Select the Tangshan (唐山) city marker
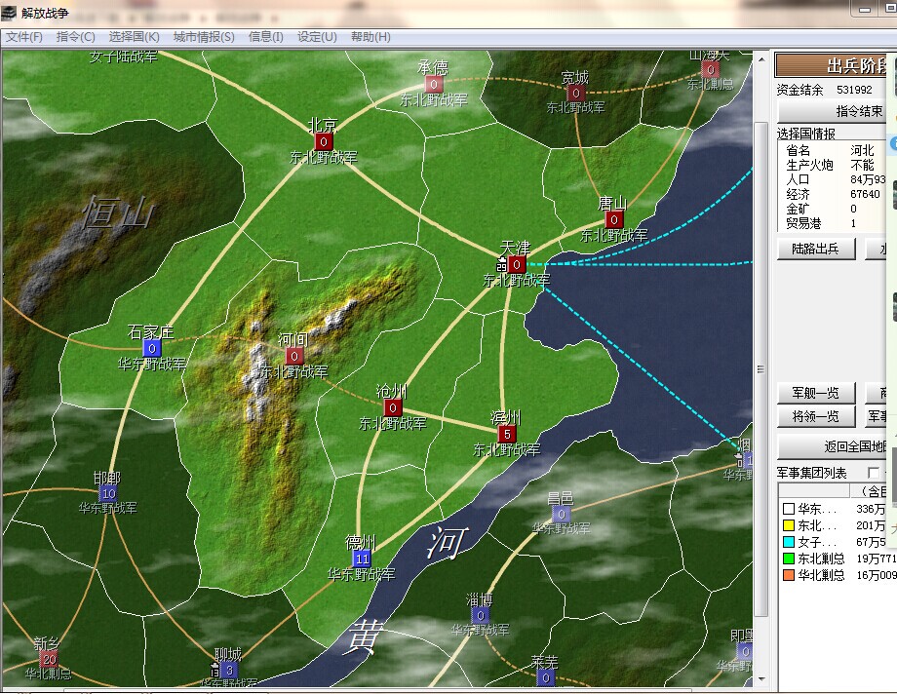The height and width of the screenshot is (694, 897). click(x=613, y=219)
